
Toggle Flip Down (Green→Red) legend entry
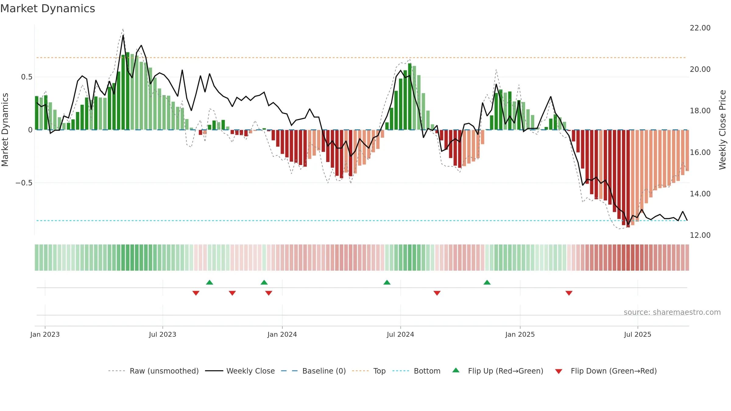[606, 371]
